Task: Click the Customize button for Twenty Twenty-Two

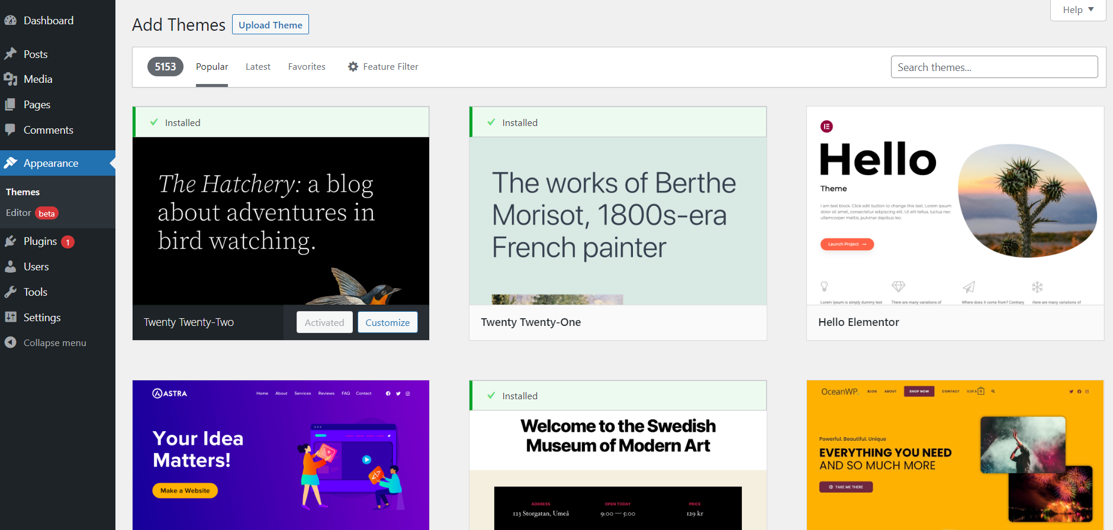Action: (388, 322)
